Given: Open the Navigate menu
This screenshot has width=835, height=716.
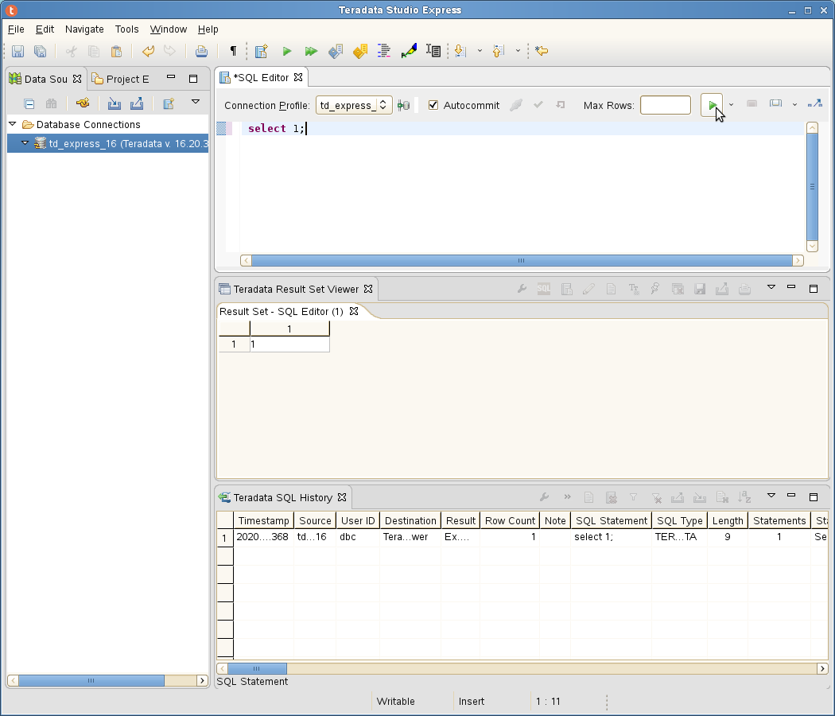Looking at the screenshot, I should coord(84,29).
